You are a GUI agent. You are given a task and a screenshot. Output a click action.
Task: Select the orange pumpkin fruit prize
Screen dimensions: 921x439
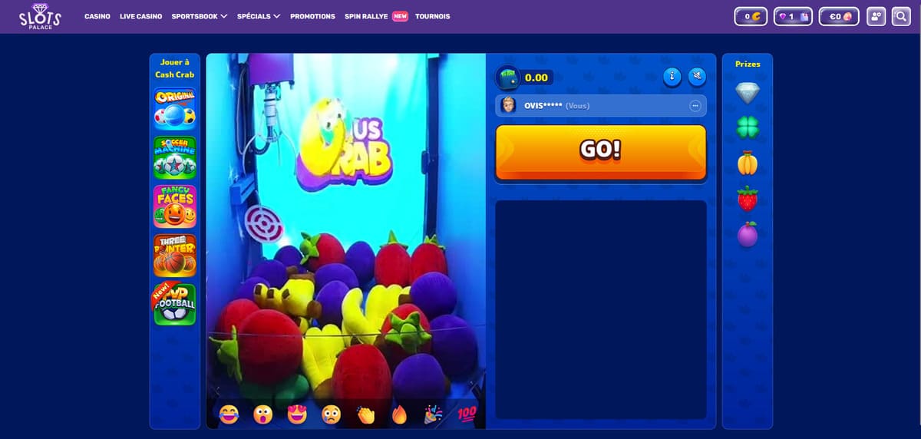pyautogui.click(x=748, y=163)
